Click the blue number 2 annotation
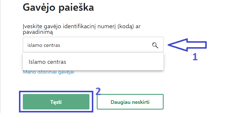 click(98, 91)
